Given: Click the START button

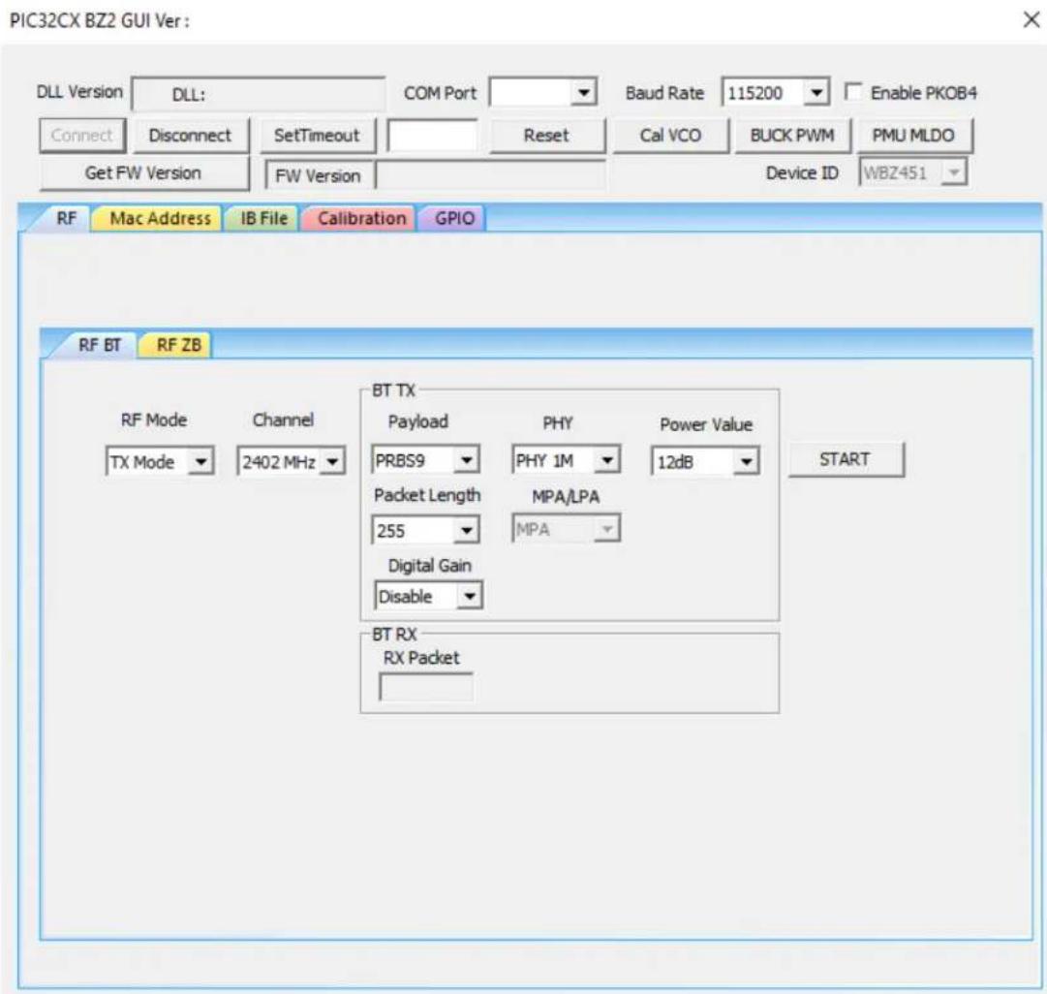Looking at the screenshot, I should click(846, 459).
